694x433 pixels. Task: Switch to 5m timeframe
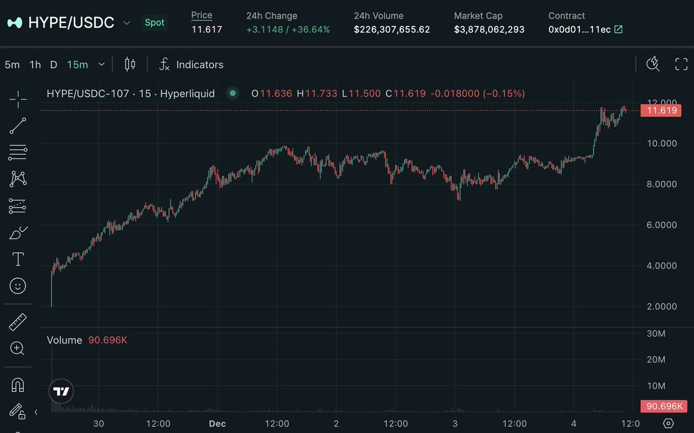point(12,65)
